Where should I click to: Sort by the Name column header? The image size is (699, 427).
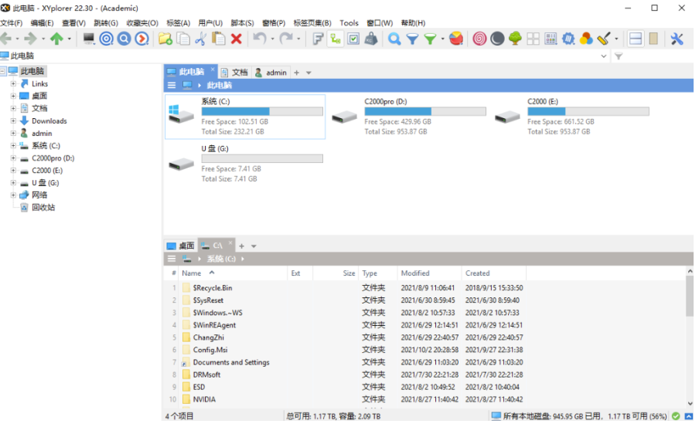click(234, 273)
